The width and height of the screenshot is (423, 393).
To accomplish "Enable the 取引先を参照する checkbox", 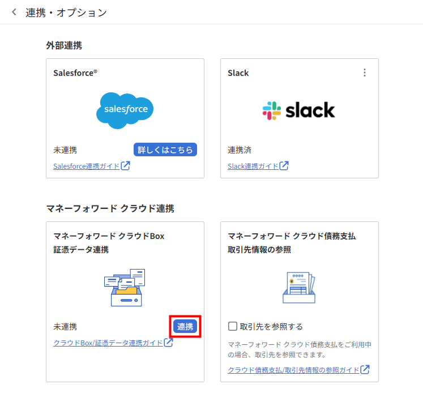I will (x=232, y=326).
